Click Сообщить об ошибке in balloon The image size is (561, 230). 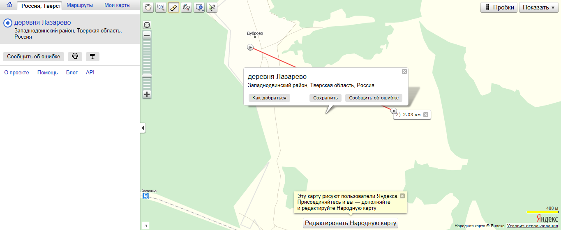tap(374, 98)
